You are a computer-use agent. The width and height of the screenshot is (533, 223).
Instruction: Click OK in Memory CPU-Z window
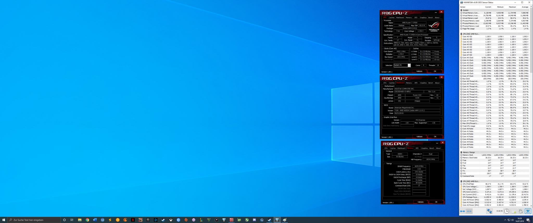pos(436,202)
